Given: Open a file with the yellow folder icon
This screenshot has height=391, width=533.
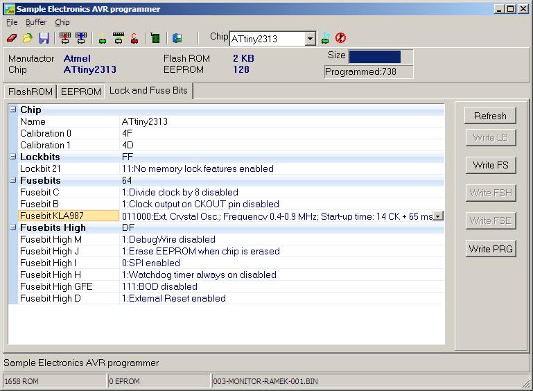Looking at the screenshot, I should pyautogui.click(x=28, y=39).
